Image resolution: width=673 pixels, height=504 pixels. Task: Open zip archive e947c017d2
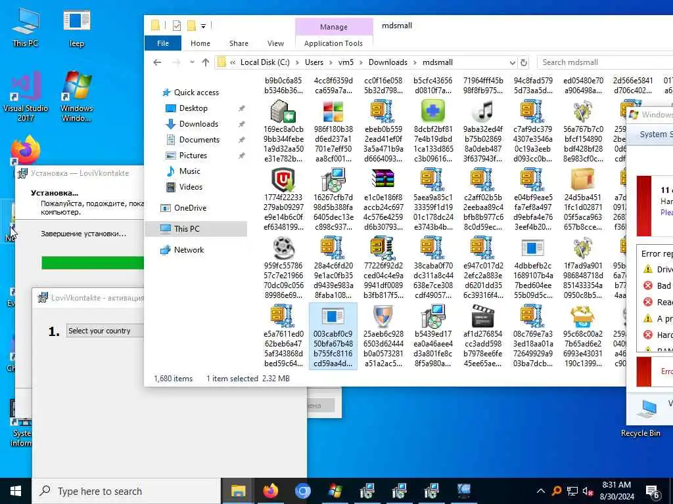point(483,268)
